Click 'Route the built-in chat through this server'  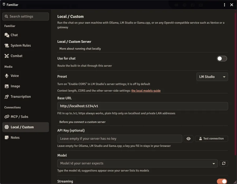85,66
